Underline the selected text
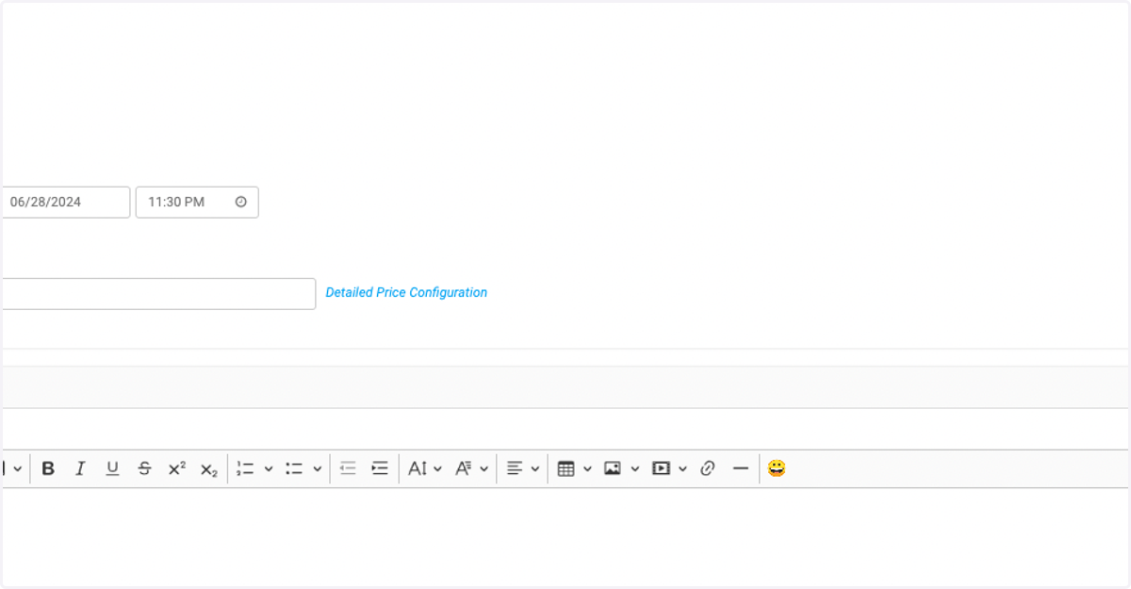The width and height of the screenshot is (1131, 589). click(x=112, y=468)
